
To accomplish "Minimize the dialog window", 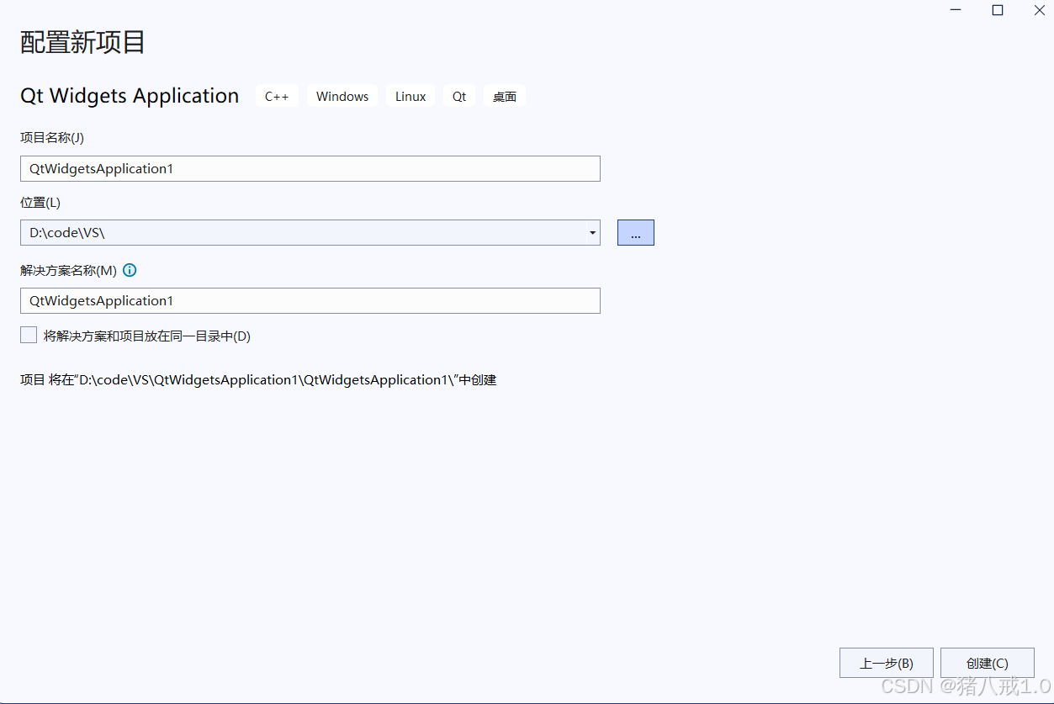I will point(956,10).
